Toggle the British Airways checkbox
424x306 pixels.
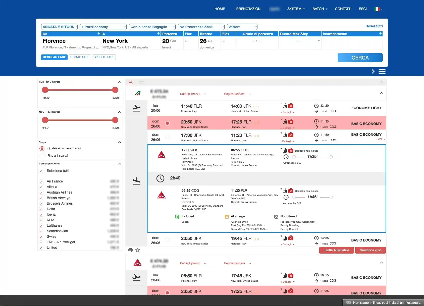(41, 198)
